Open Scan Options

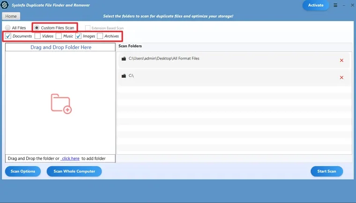[23, 172]
